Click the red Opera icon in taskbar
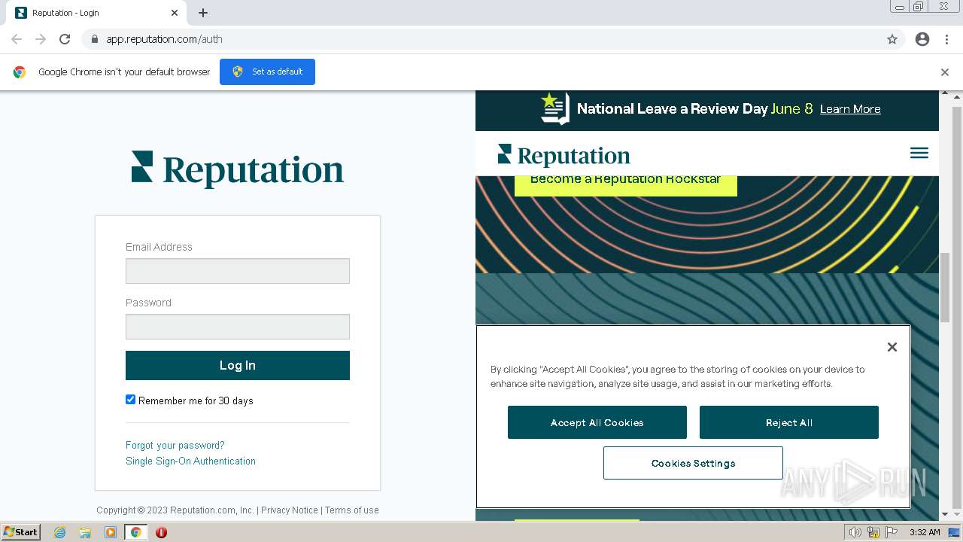Viewport: 963px width, 542px height. [x=161, y=532]
